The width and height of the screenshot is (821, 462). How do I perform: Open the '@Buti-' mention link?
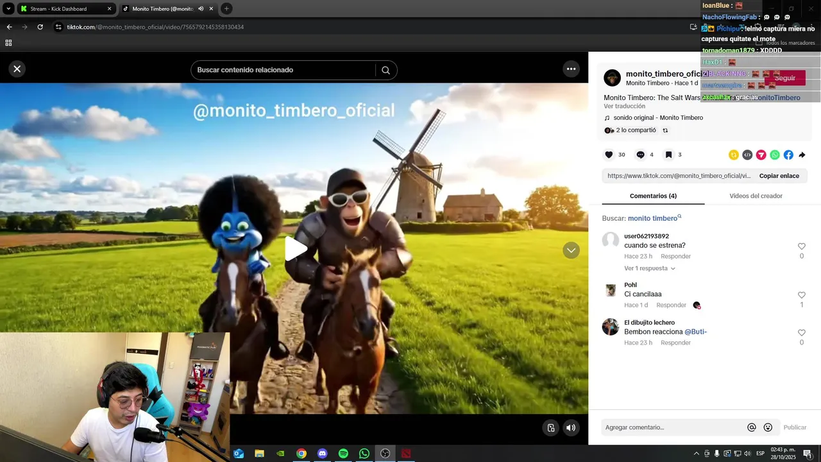[x=695, y=332]
